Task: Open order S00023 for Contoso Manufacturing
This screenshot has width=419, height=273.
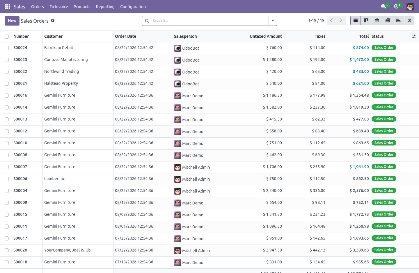Action: [x=210, y=60]
